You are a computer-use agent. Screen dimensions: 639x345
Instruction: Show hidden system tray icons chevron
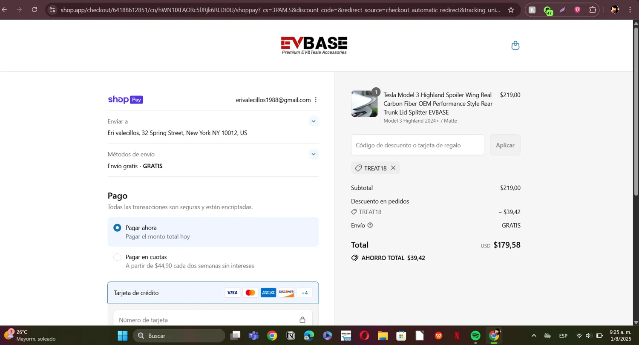534,336
